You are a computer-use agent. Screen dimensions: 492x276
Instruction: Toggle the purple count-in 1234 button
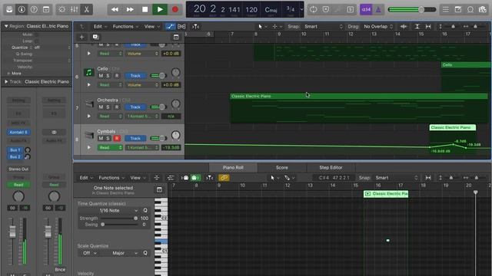coord(366,9)
